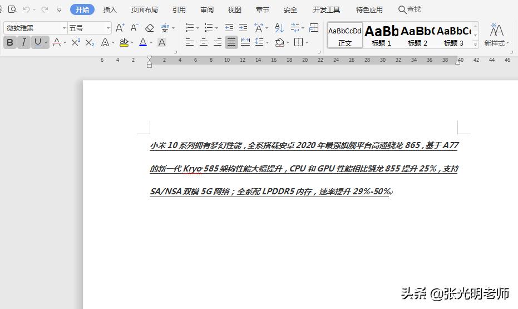This screenshot has height=309, width=518.
Task: Open the 开发工具 tab
Action: tap(327, 10)
